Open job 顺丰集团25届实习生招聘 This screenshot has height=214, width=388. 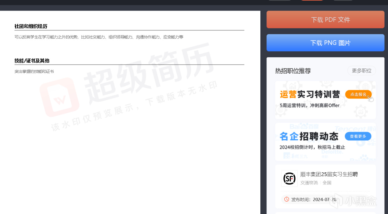point(329,174)
